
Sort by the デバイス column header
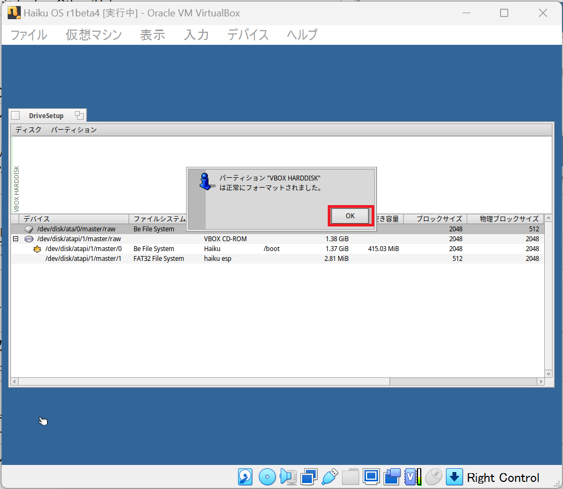pyautogui.click(x=74, y=219)
